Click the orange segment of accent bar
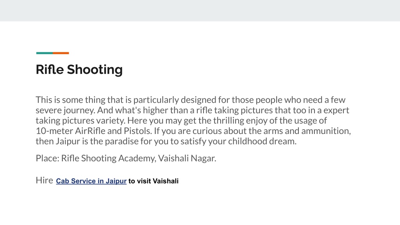This screenshot has height=225, width=400. 61,53
